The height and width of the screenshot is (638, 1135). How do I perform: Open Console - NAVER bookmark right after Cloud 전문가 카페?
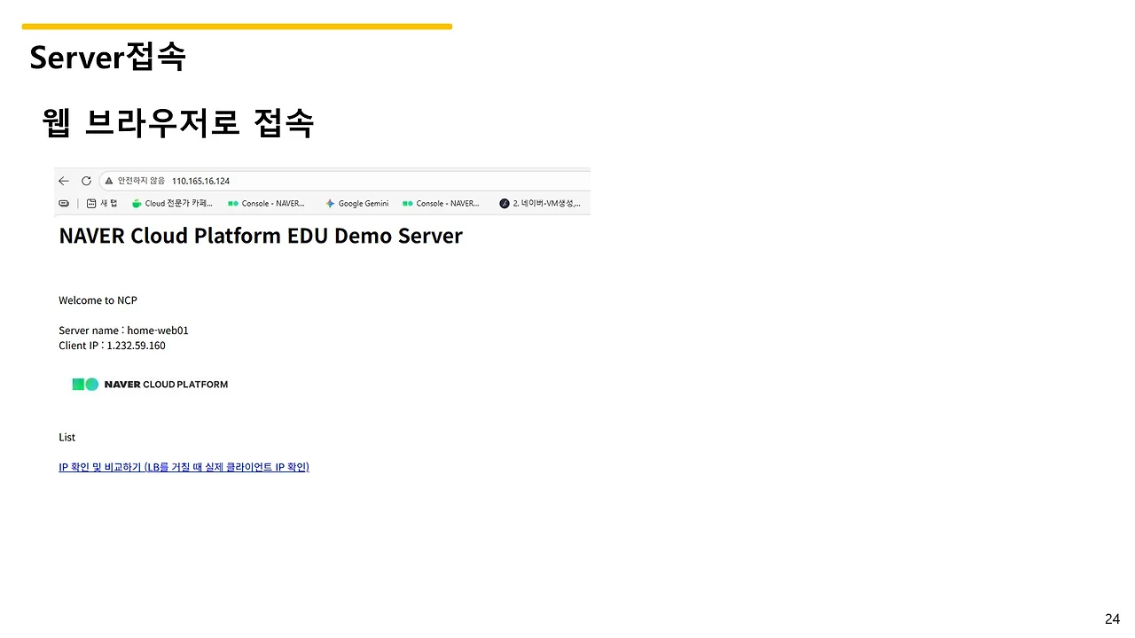pyautogui.click(x=266, y=203)
